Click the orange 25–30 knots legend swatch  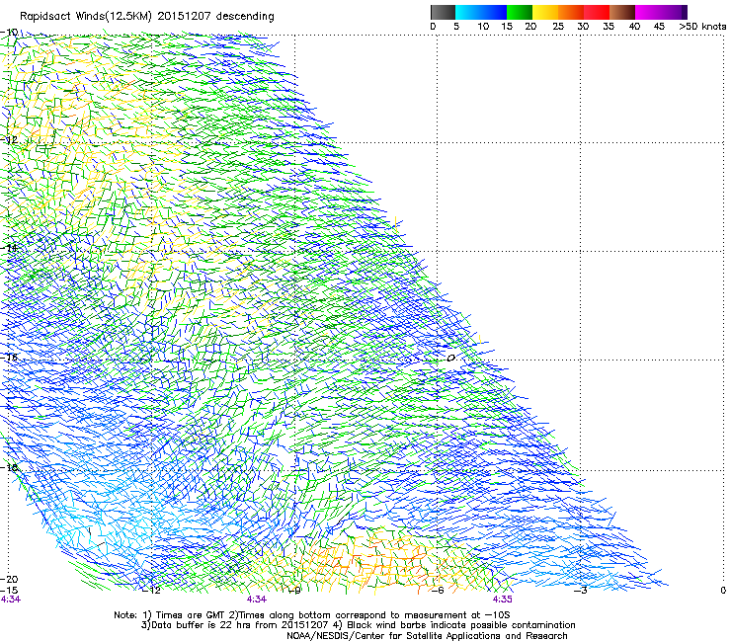(x=571, y=12)
